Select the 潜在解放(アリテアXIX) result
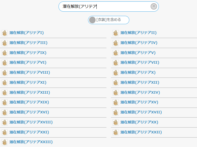This screenshot has height=147, width=197. 29,102
